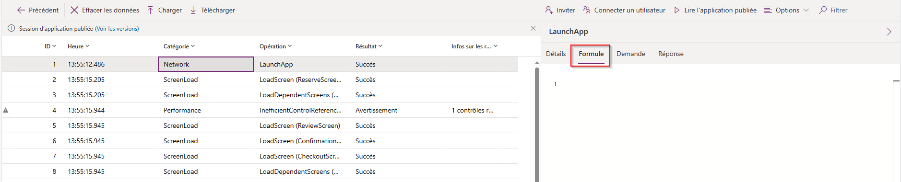901x182 pixels.
Task: Click line 1 in the formula editor
Action: [556, 84]
